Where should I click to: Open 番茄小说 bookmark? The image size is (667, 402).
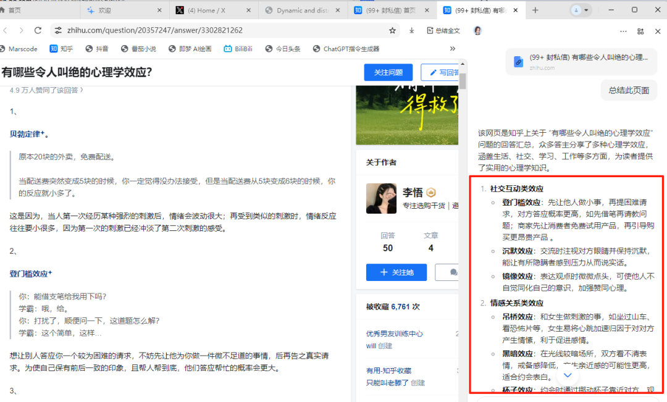coord(138,49)
